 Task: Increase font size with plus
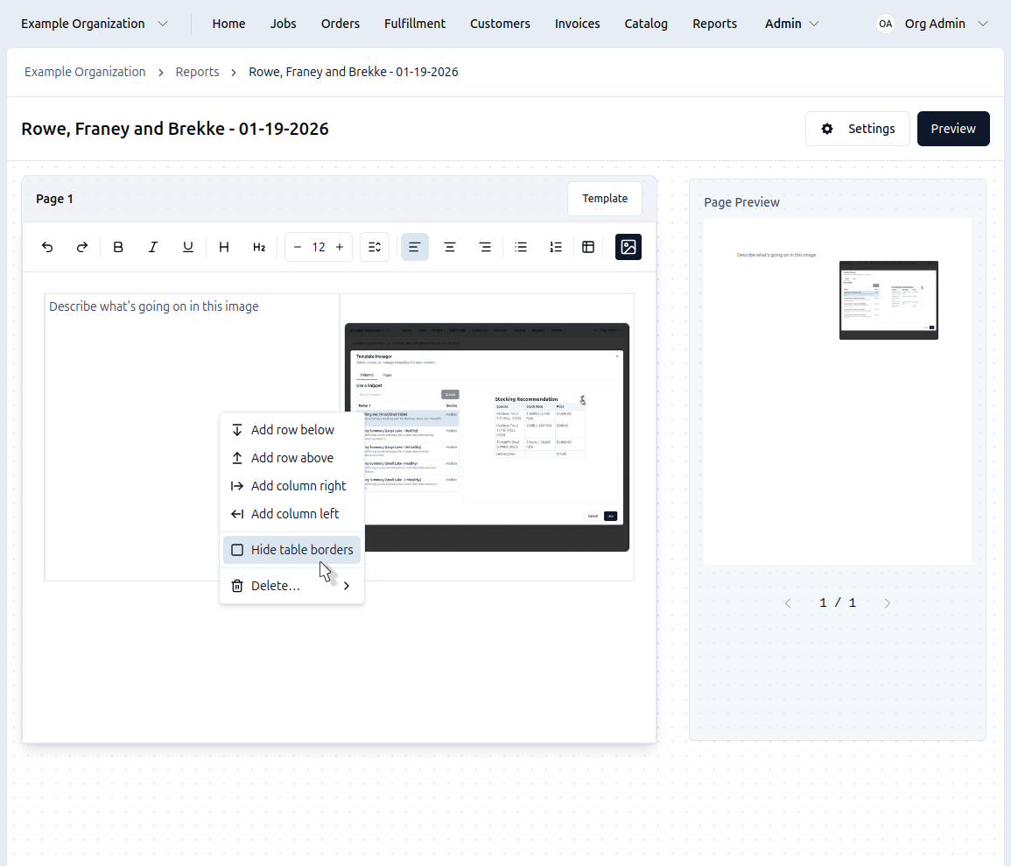[x=340, y=247]
